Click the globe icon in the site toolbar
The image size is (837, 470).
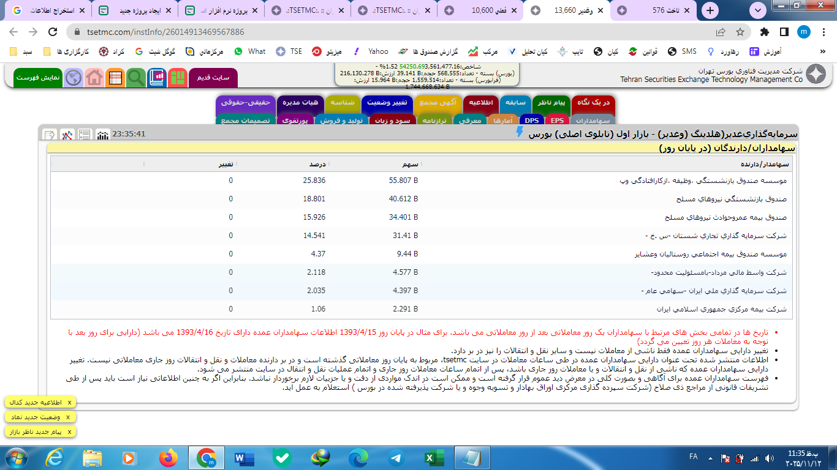click(74, 78)
